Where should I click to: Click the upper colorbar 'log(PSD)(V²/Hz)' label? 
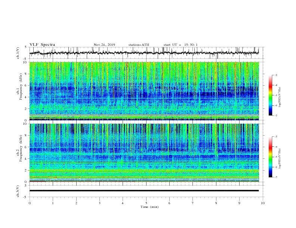280,97
